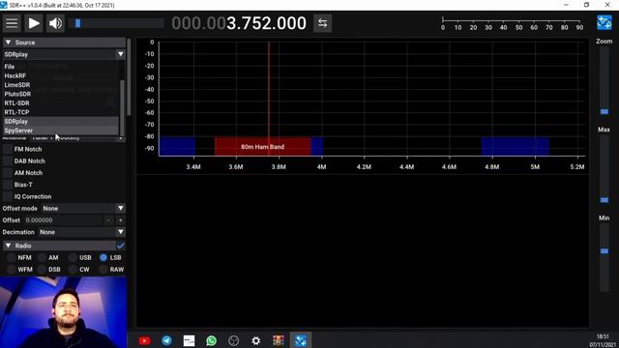Decrease Offset with minus button
Viewport: 619px width, 348px height.
pyautogui.click(x=108, y=220)
